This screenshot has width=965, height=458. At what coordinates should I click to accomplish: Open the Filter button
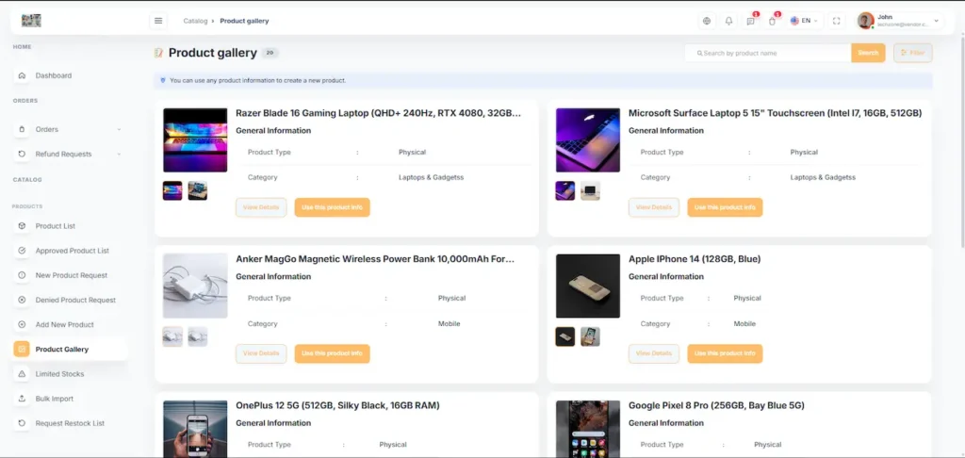pyautogui.click(x=912, y=53)
